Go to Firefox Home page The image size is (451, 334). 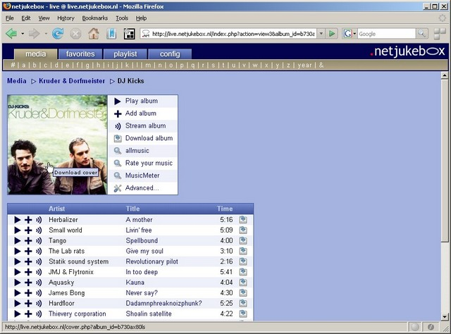(x=94, y=34)
